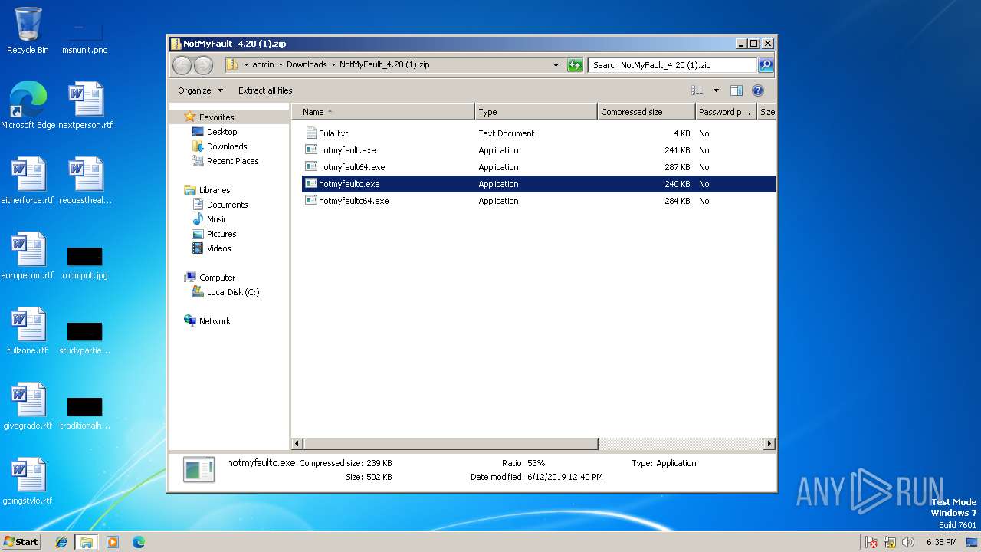The image size is (981, 552).
Task: Sort by Password protected column header
Action: (725, 112)
